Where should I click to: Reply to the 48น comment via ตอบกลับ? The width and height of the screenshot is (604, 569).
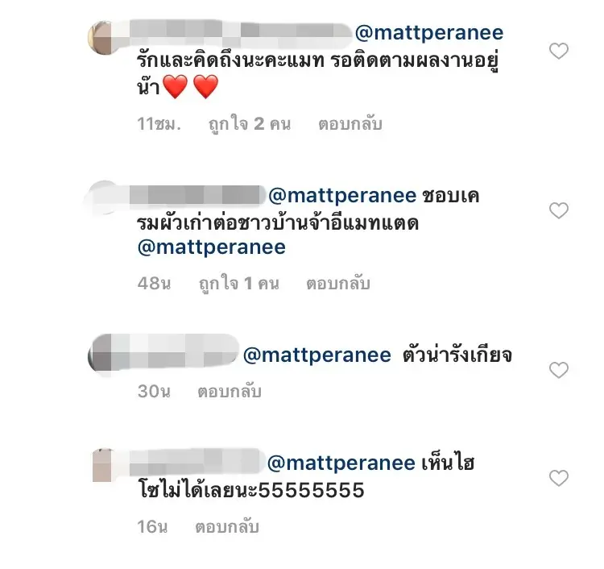[337, 284]
